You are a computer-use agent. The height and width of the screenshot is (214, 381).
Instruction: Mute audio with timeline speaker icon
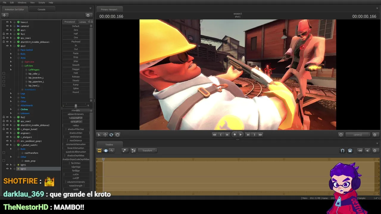[x=367, y=151]
